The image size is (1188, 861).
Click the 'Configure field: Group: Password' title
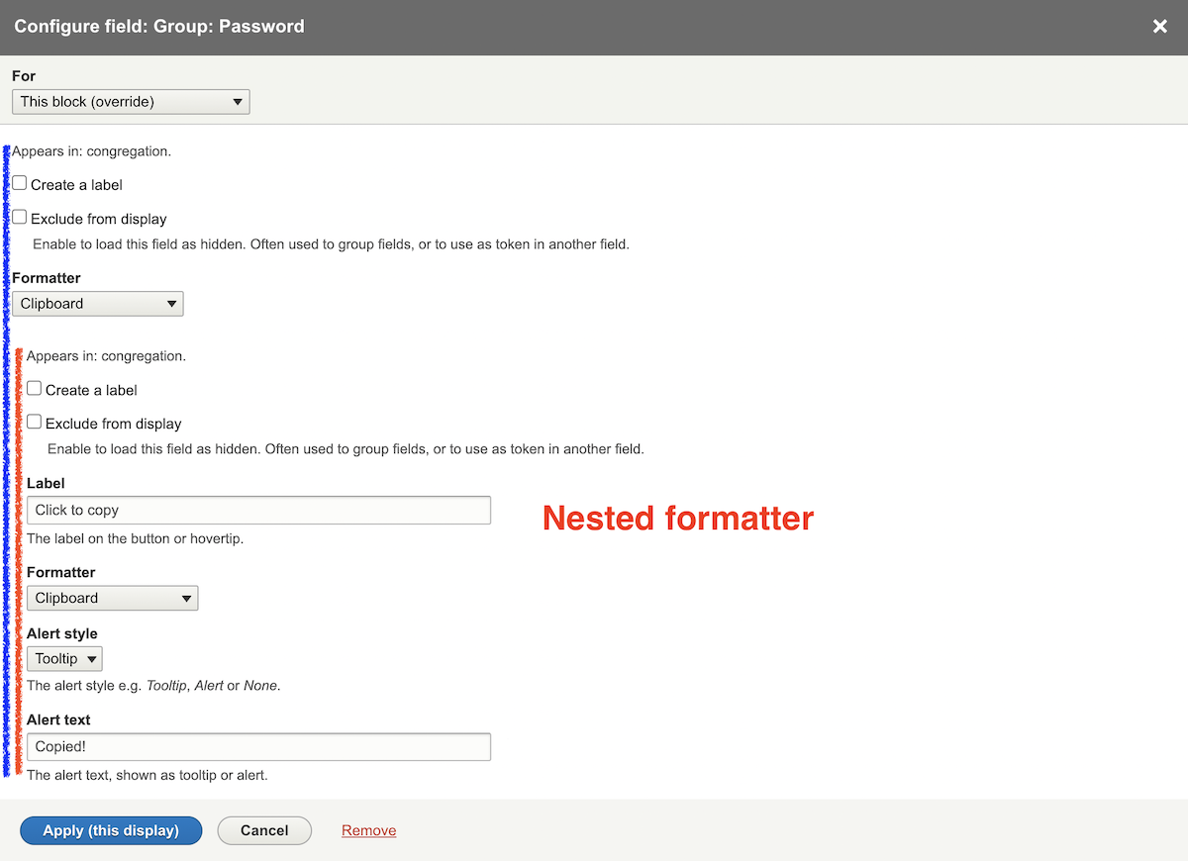(x=159, y=27)
